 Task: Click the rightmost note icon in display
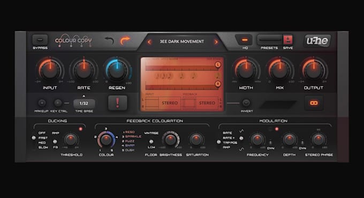click(x=217, y=76)
